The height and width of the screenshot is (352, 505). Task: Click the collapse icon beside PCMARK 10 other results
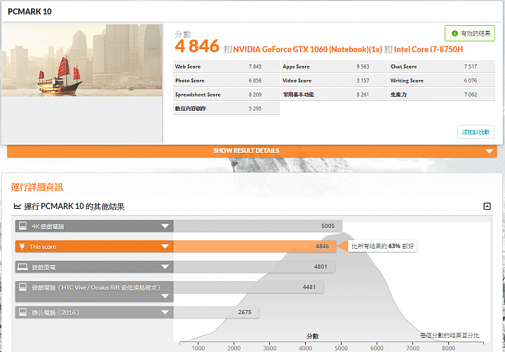coord(487,206)
